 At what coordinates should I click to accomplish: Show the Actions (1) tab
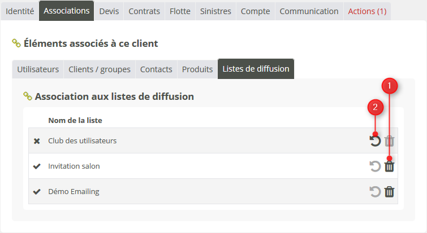click(x=367, y=11)
